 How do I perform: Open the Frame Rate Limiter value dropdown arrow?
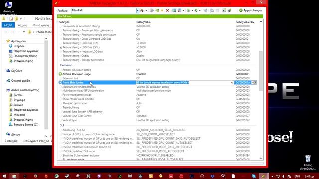[x=232, y=83]
